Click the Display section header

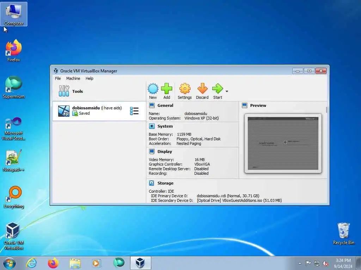pos(165,152)
